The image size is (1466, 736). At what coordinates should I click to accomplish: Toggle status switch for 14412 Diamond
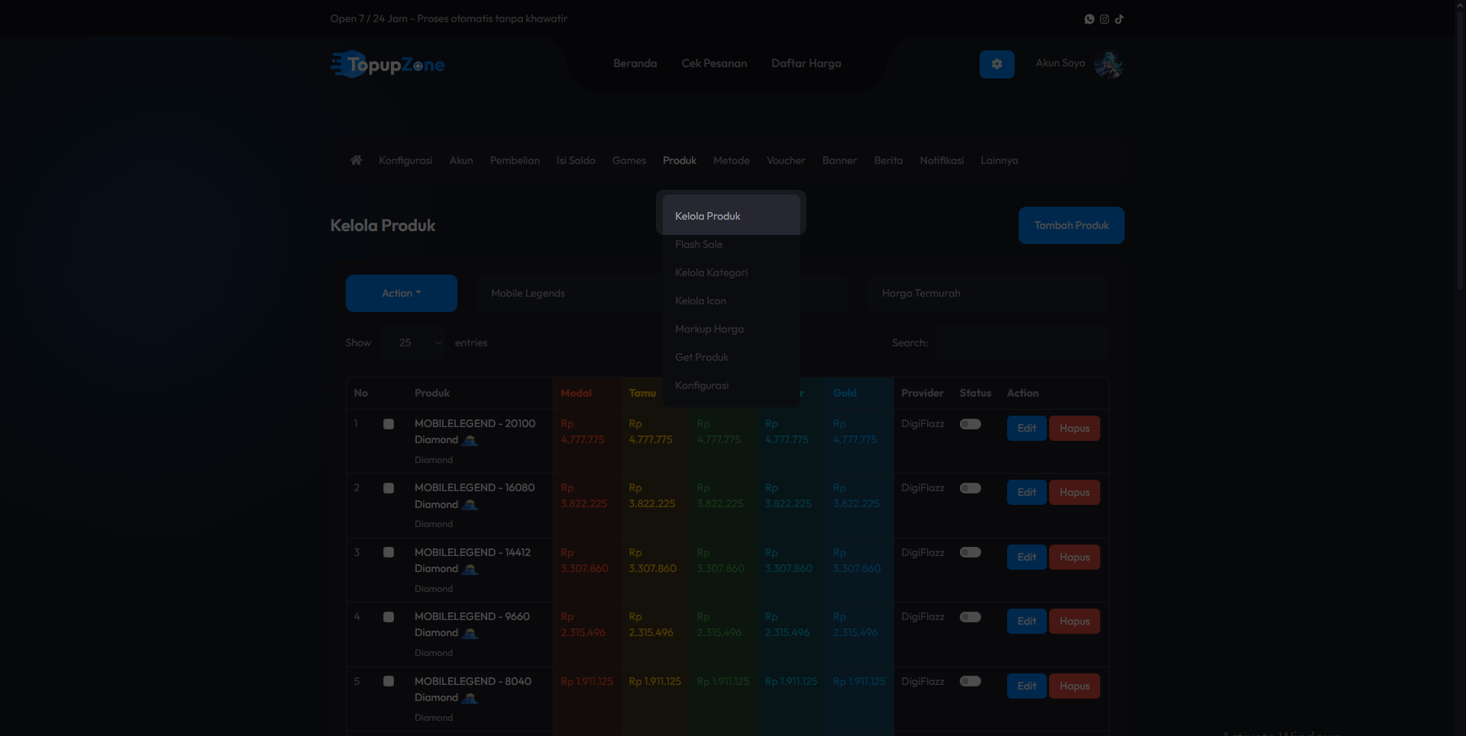click(x=970, y=552)
